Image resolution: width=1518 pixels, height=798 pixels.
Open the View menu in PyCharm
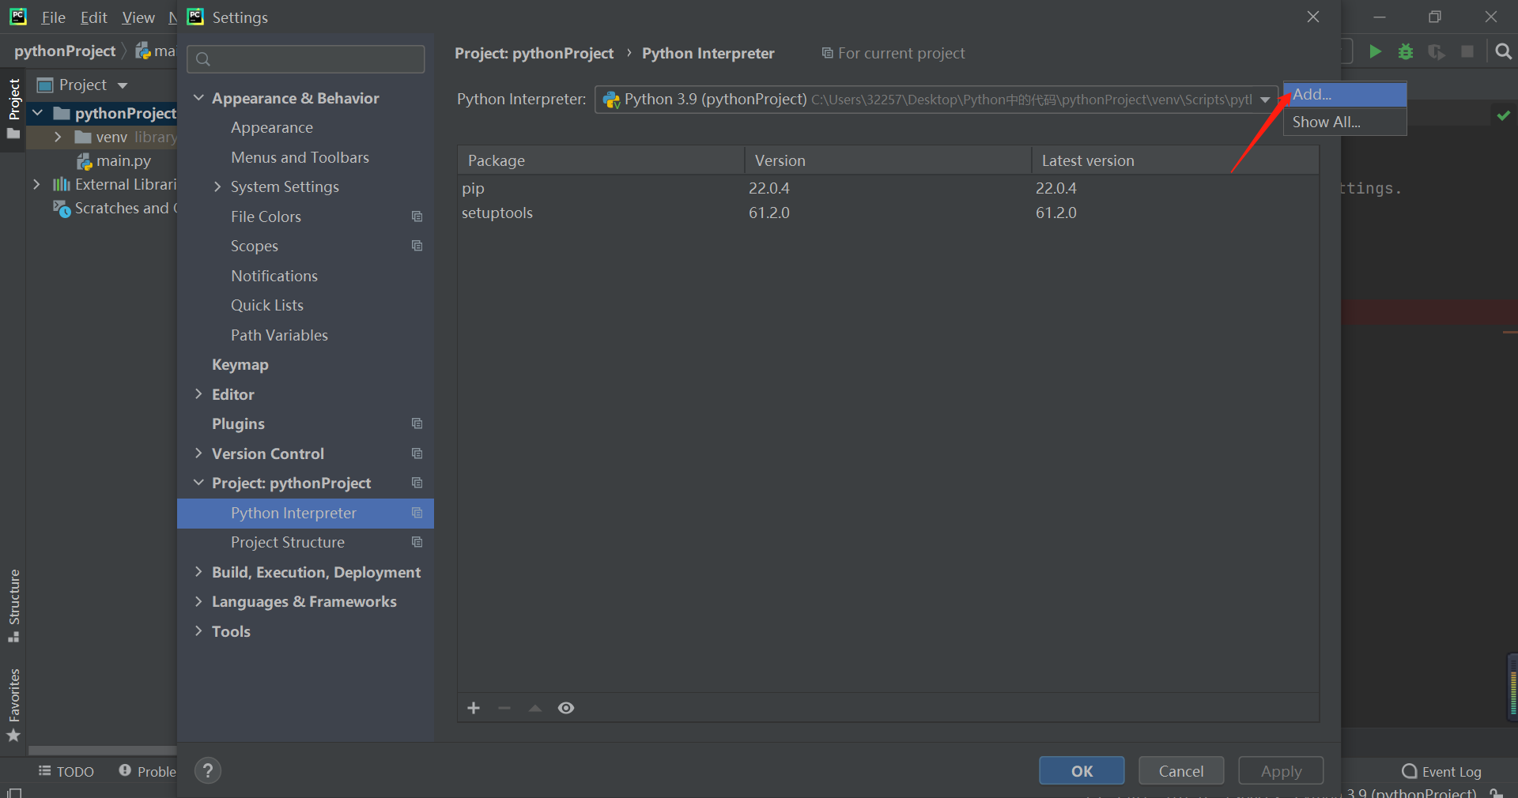pyautogui.click(x=138, y=17)
